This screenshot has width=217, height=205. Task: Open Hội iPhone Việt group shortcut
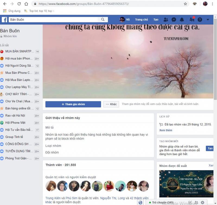[15, 123]
